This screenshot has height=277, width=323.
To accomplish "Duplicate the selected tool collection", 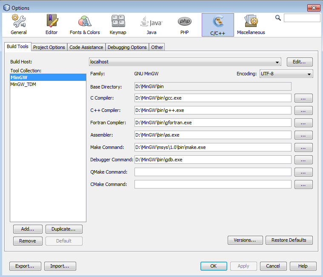I will point(64,229).
